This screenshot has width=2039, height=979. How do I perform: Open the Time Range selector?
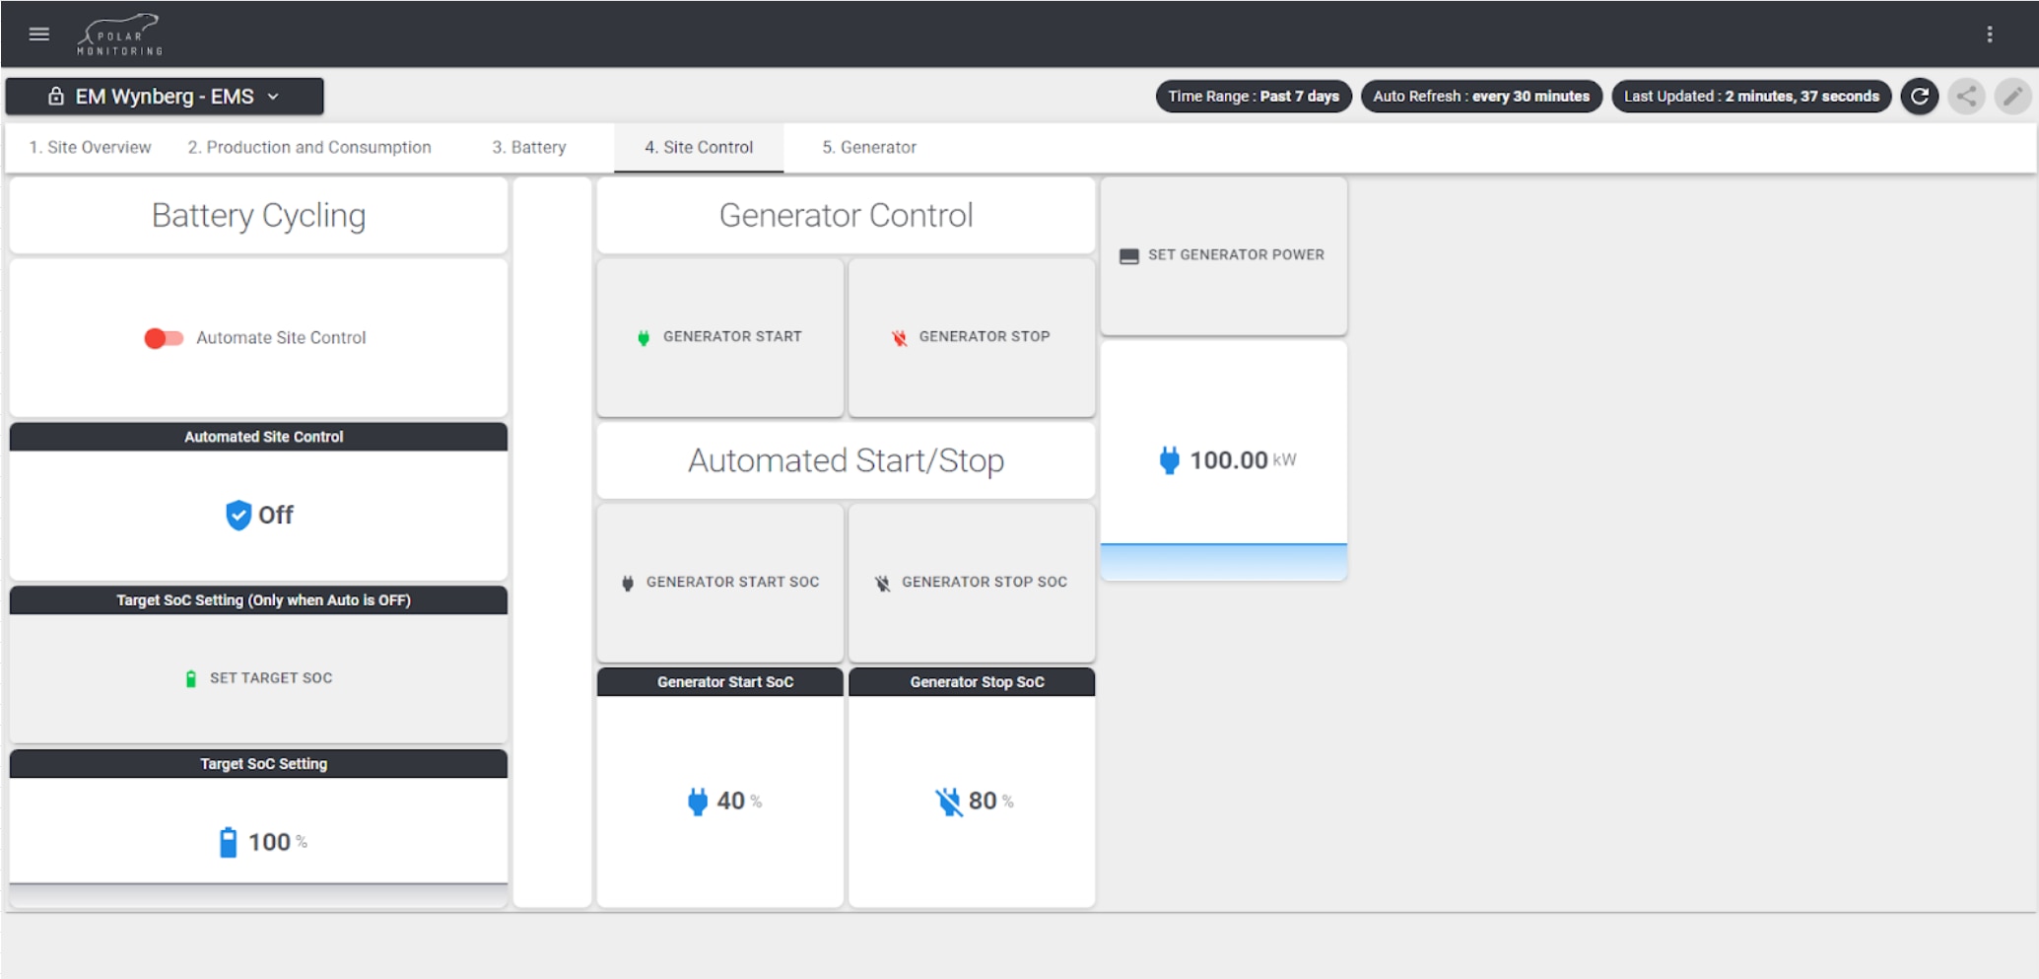pyautogui.click(x=1253, y=97)
